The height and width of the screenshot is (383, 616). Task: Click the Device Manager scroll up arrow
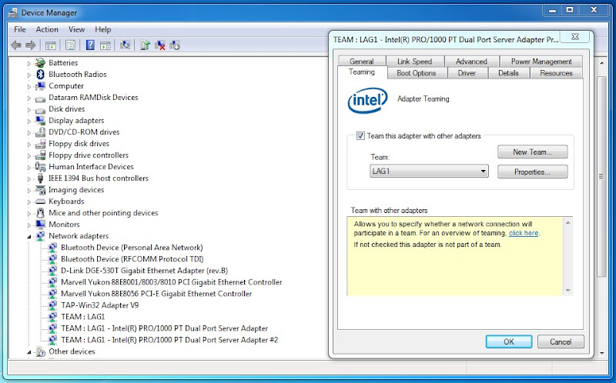tap(601, 63)
